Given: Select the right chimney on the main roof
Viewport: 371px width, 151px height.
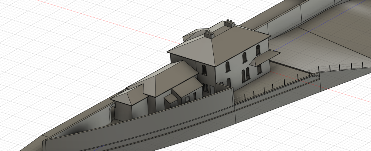Looking at the screenshot, I should tap(229, 23).
